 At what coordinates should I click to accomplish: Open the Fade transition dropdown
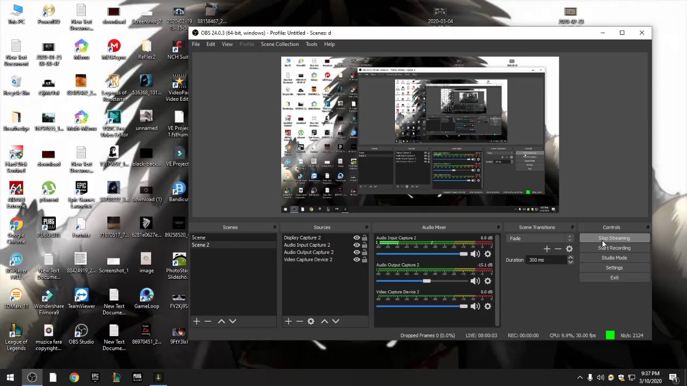(539, 239)
